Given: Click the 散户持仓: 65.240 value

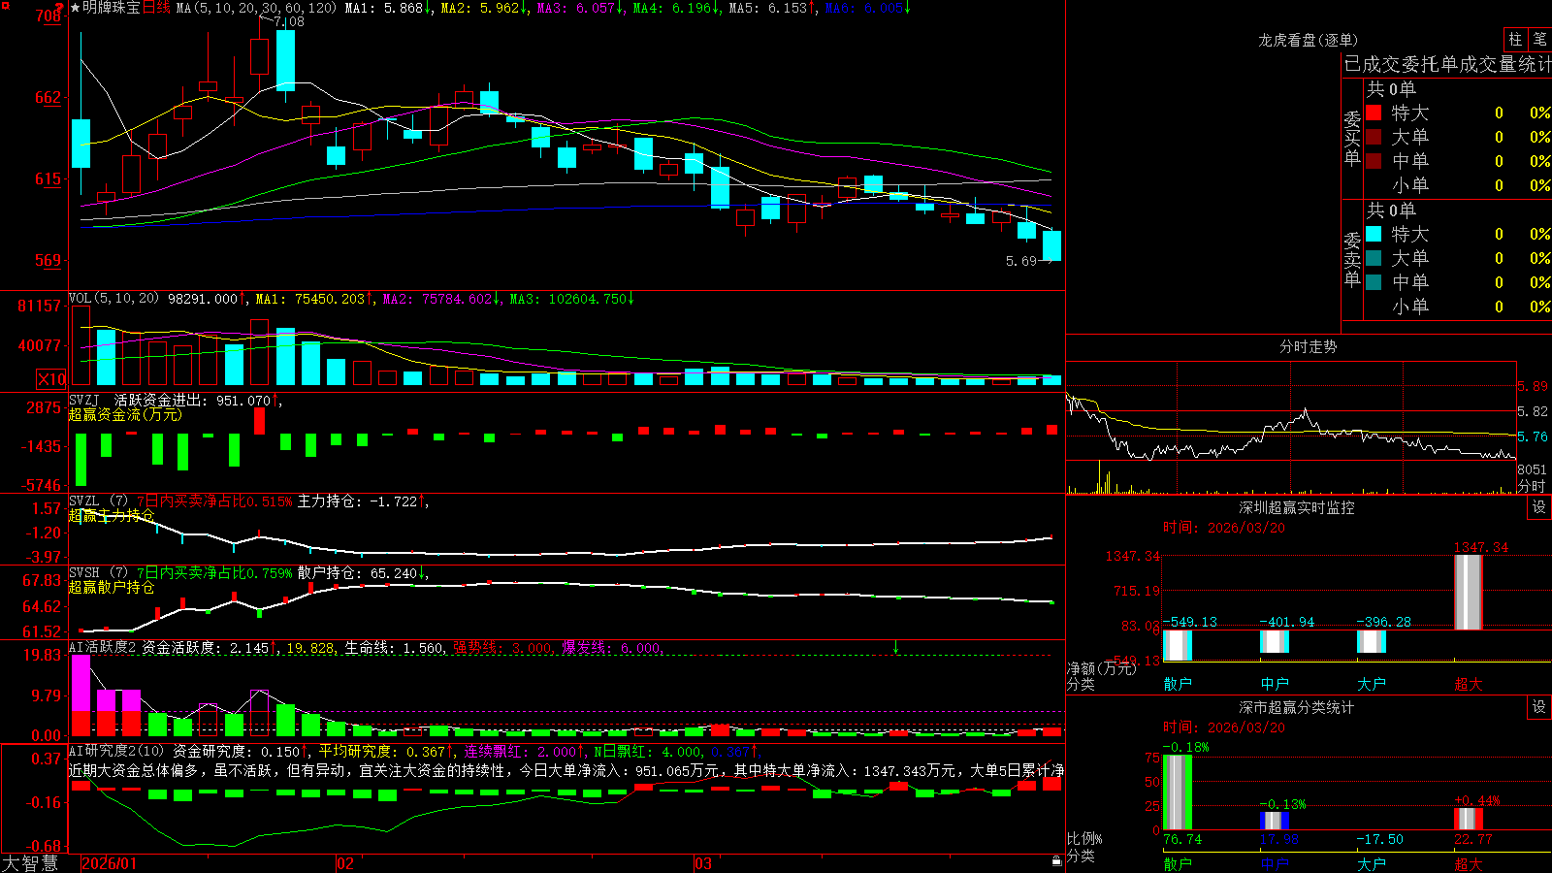Looking at the screenshot, I should pyautogui.click(x=360, y=573).
